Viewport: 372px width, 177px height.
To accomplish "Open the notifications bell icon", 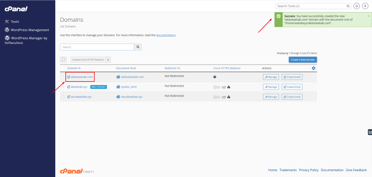I will (356, 6).
